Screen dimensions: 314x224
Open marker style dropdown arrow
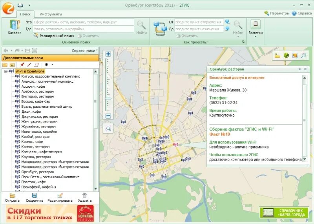point(53,65)
